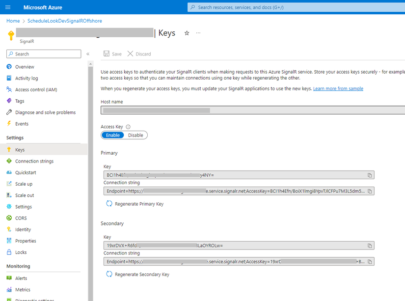Set Access Key toggle to Enable

pos(113,135)
